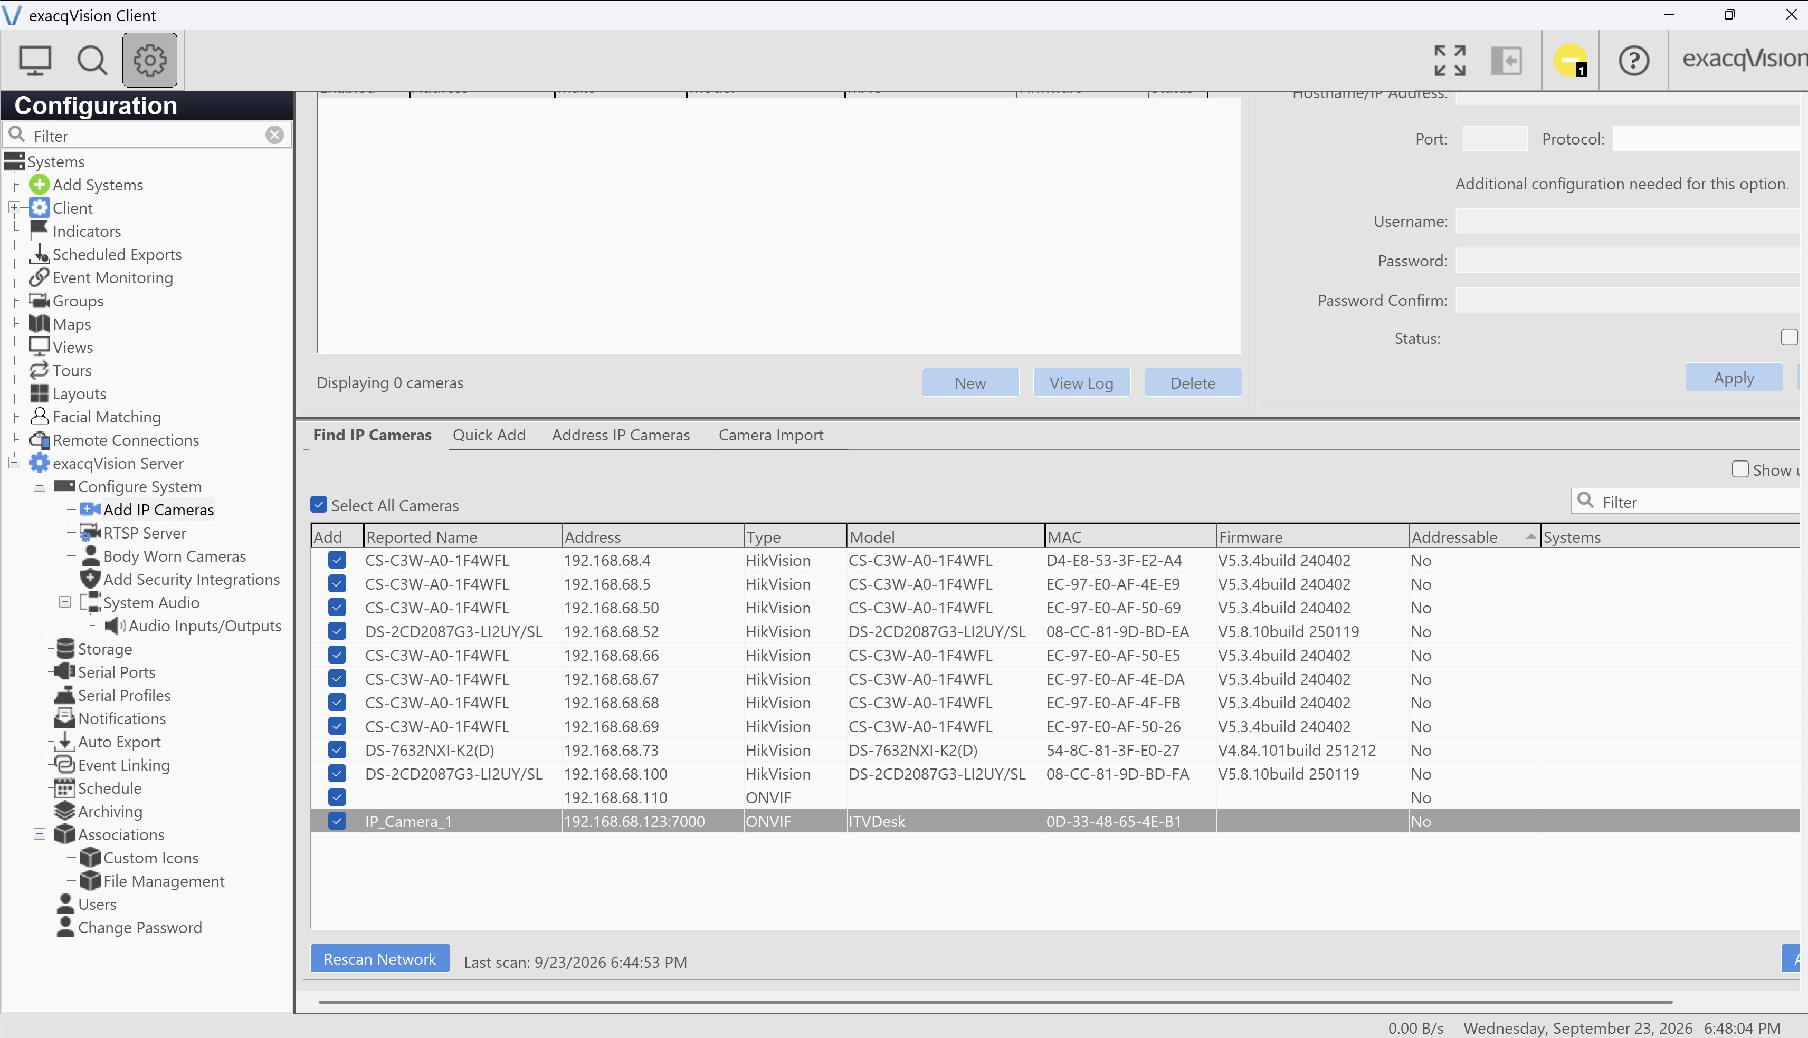Uncheck Add box for camera 192.168.68.73

[x=337, y=749]
